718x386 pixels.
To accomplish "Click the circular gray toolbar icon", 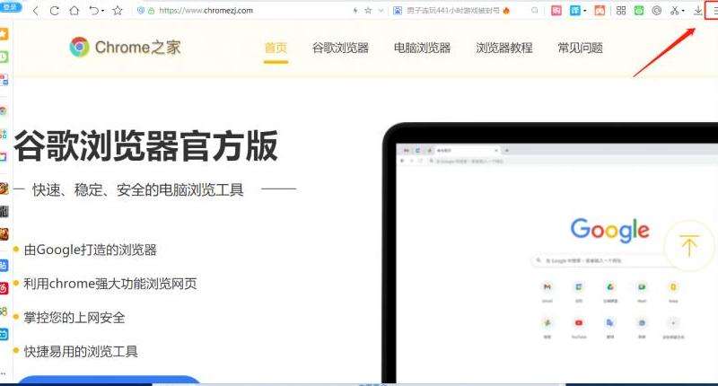I will pos(657,11).
